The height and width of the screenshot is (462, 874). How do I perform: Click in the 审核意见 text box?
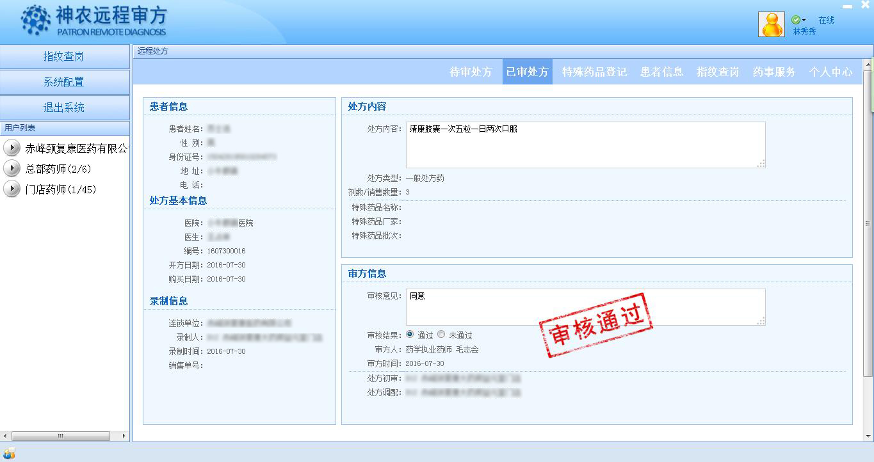585,307
